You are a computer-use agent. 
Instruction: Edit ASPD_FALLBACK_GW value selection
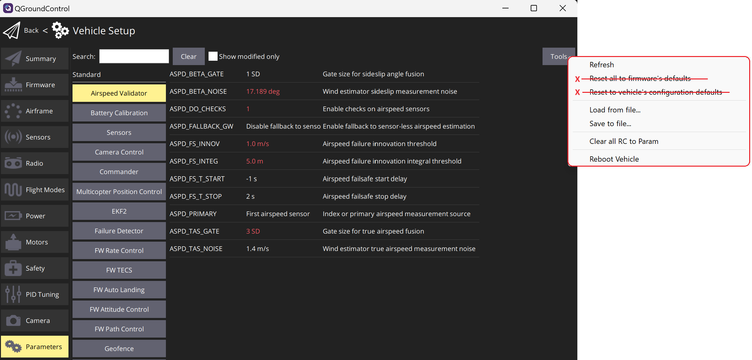(283, 126)
